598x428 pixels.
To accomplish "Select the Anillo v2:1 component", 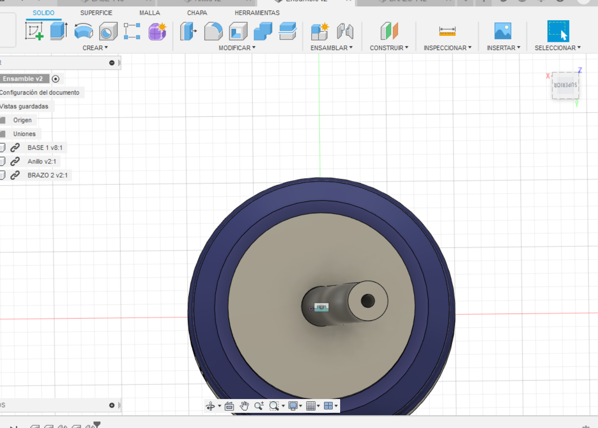I will click(42, 161).
